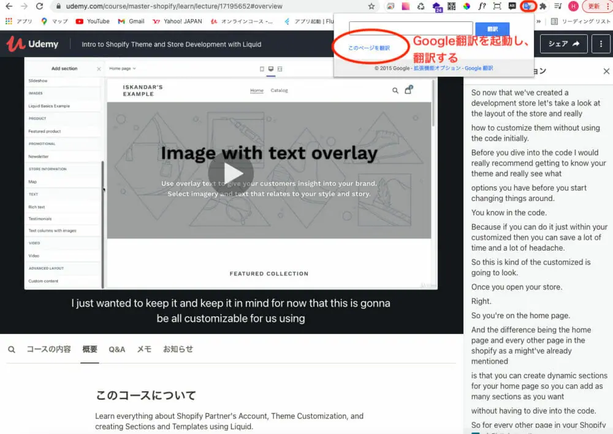Click the シェア share button
The width and height of the screenshot is (613, 434).
(x=563, y=44)
